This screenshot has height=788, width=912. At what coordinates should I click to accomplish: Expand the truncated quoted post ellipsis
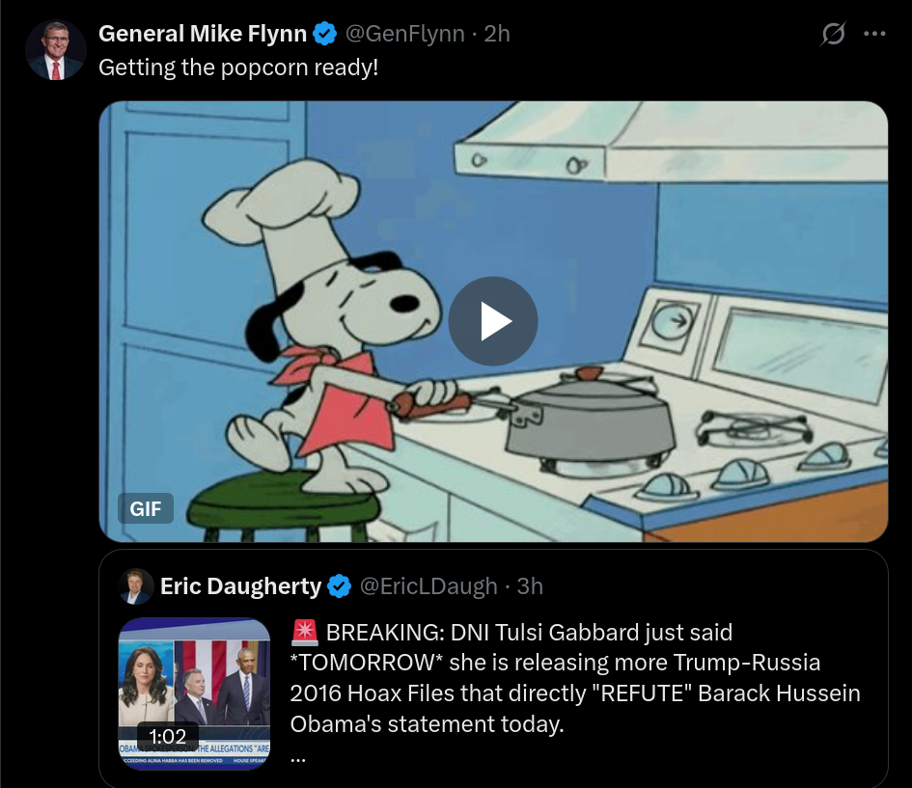(298, 757)
